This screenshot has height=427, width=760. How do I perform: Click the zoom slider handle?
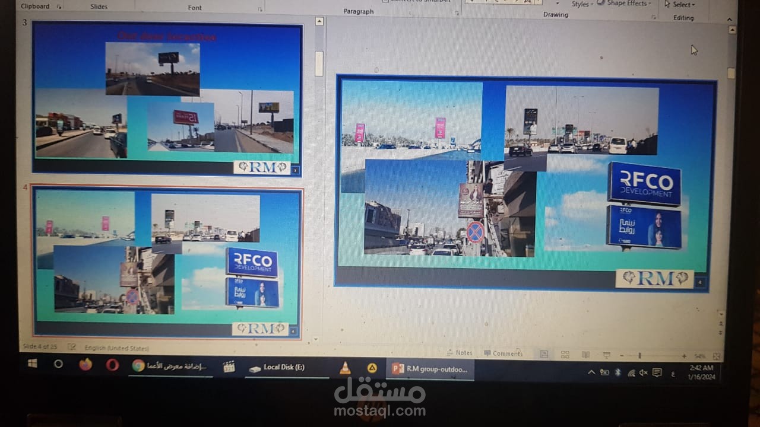(x=639, y=356)
